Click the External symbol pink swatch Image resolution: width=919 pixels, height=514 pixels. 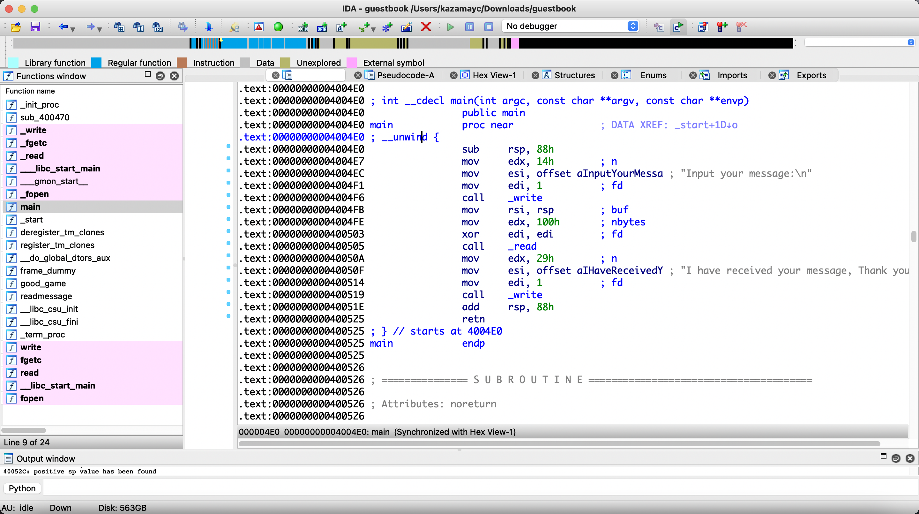pyautogui.click(x=352, y=63)
